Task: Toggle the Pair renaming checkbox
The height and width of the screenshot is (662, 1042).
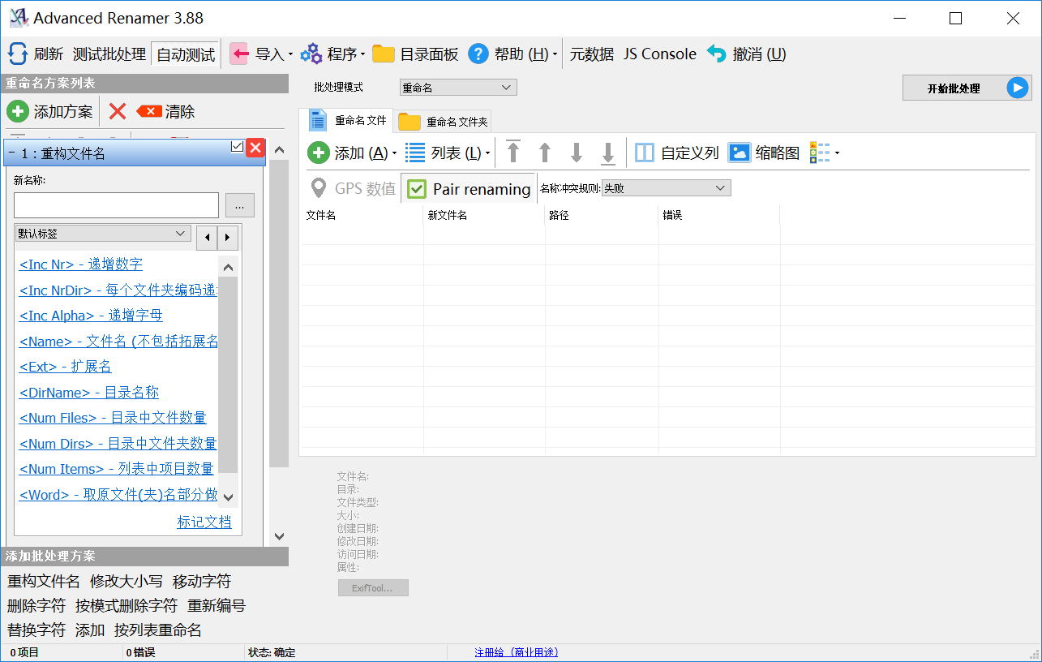Action: click(x=417, y=189)
